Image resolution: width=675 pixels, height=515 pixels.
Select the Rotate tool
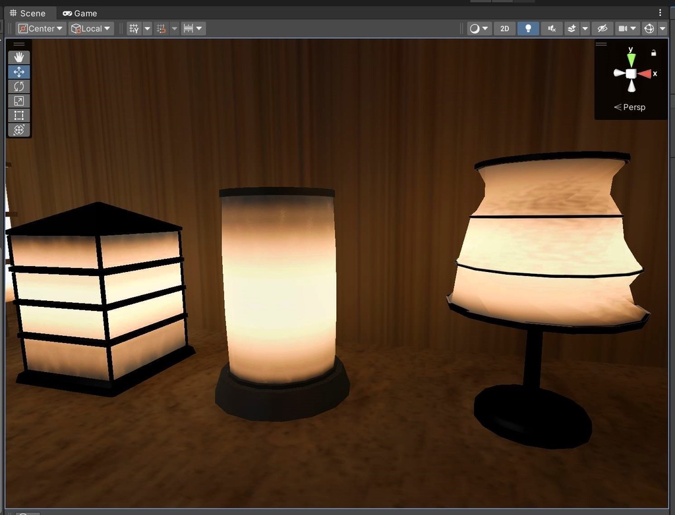click(19, 86)
